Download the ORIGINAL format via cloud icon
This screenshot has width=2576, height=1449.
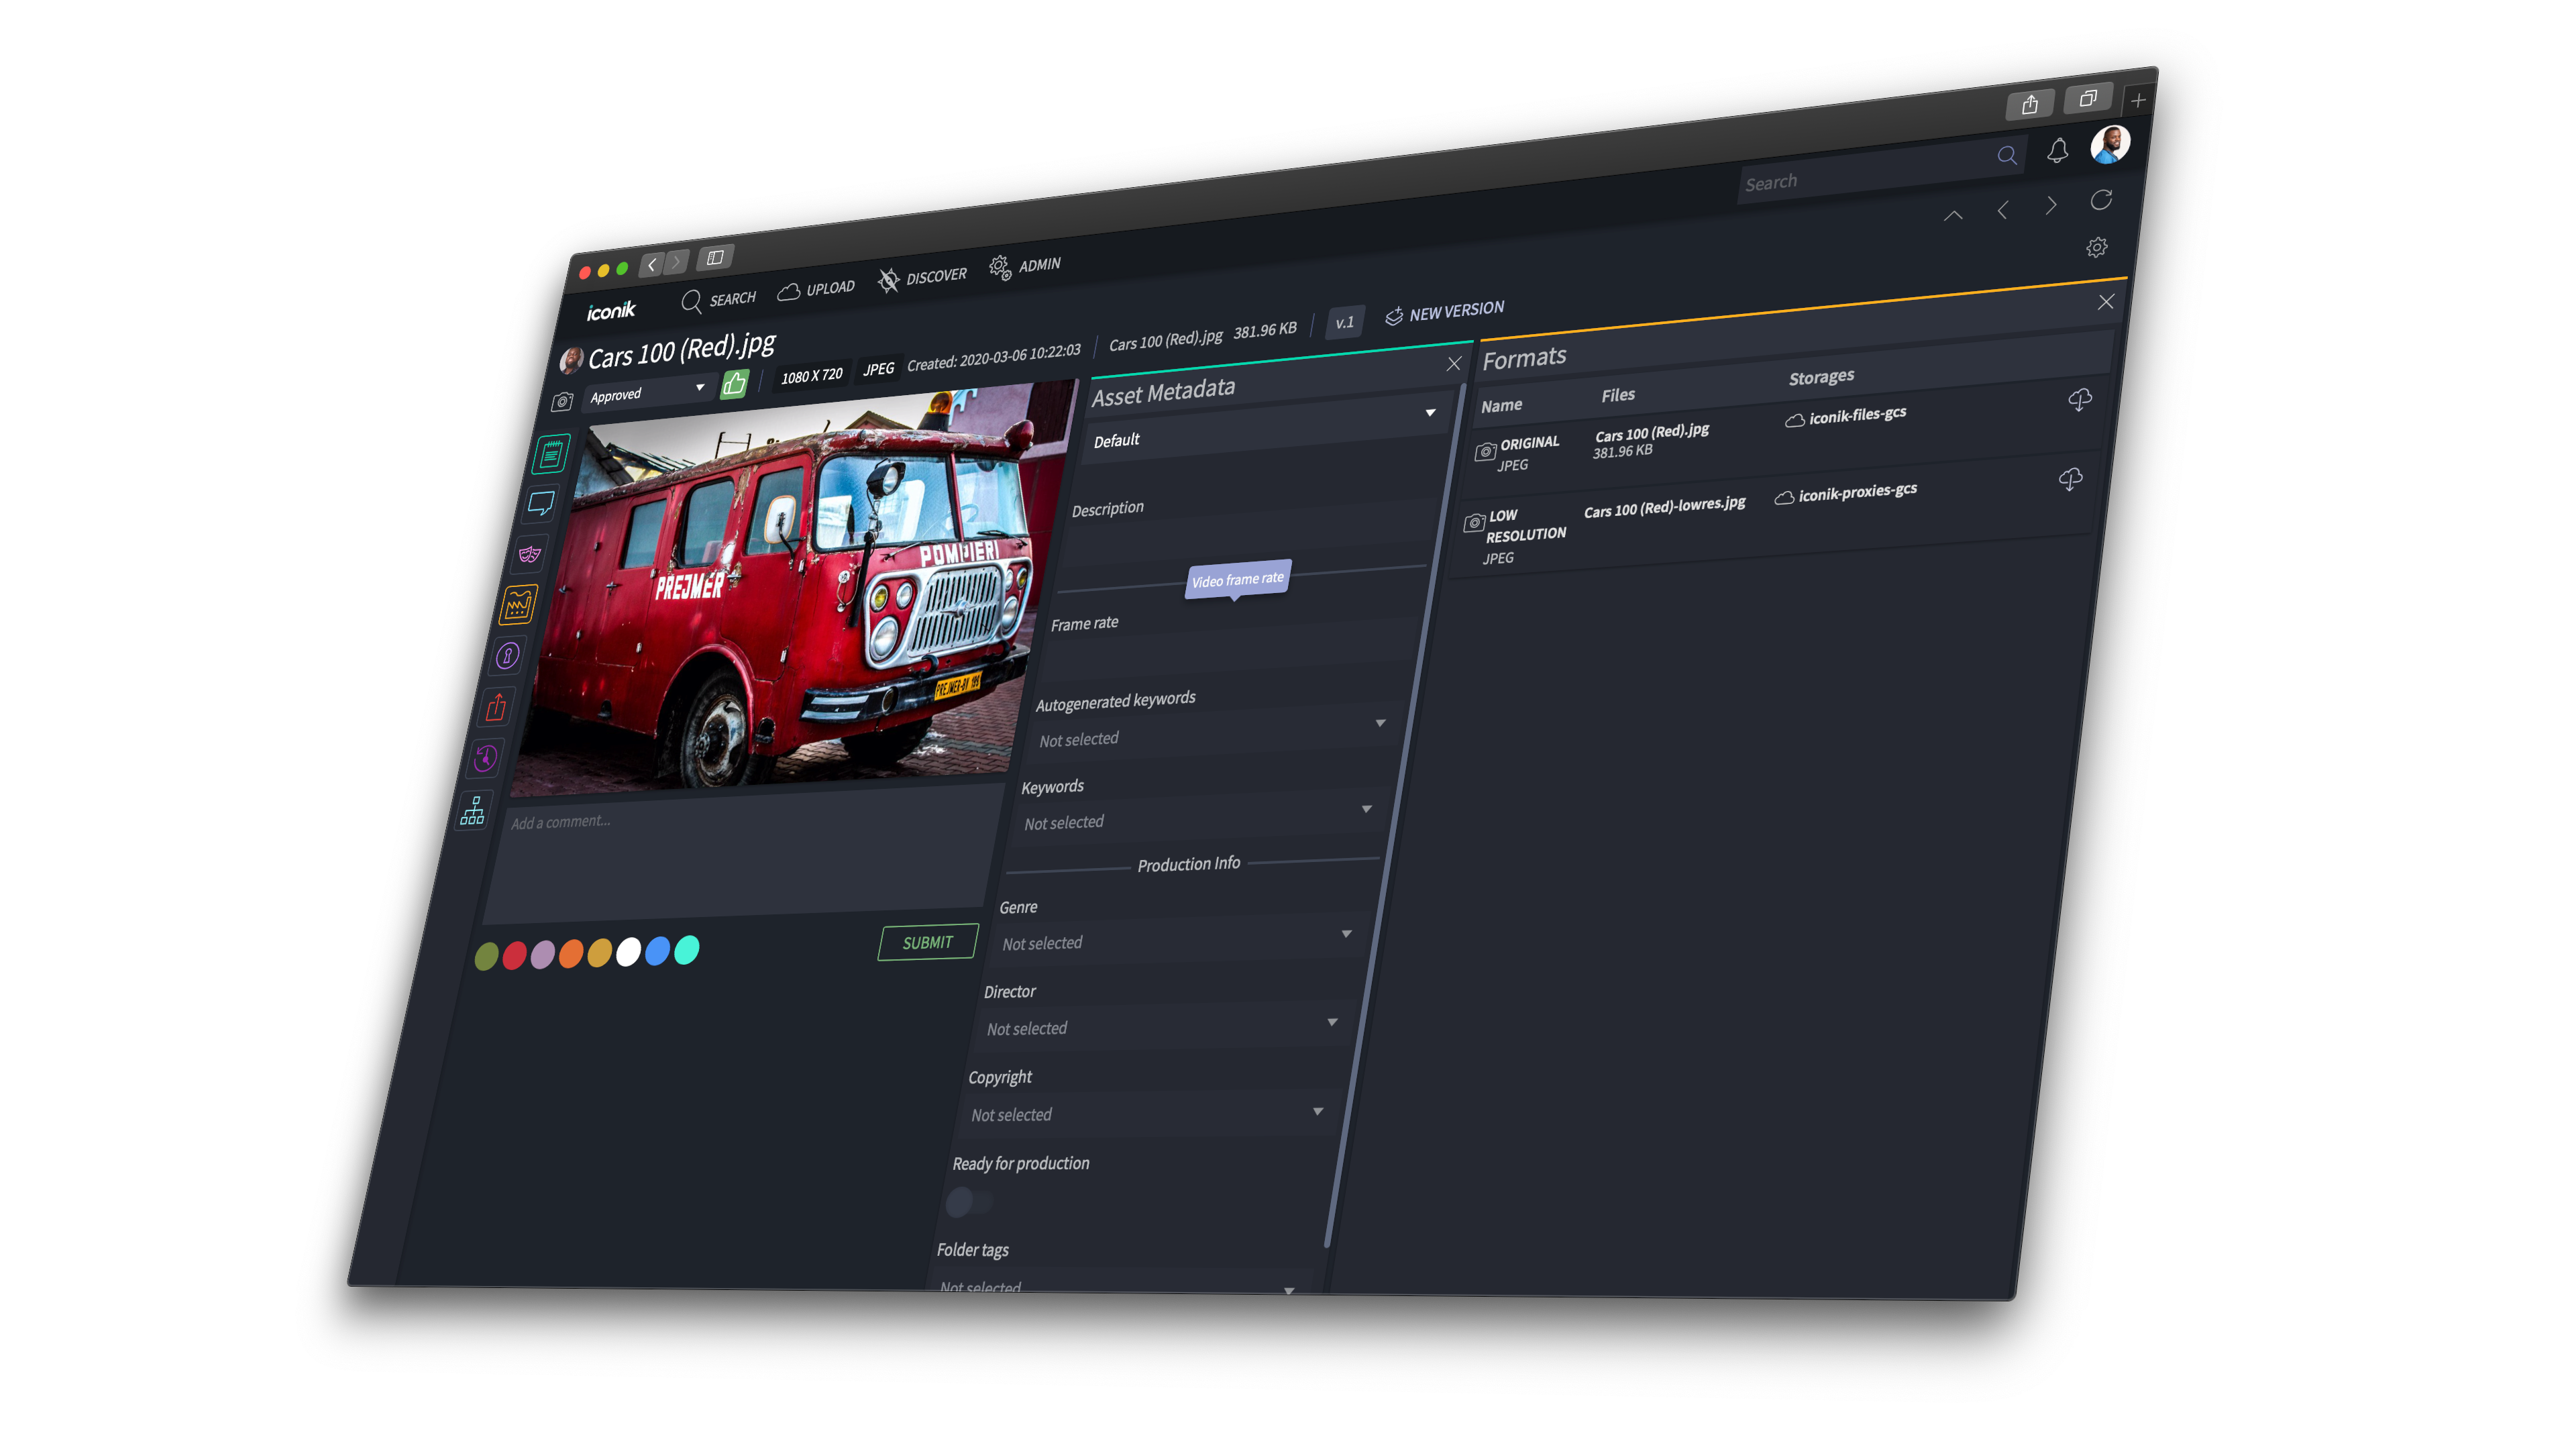coord(2080,400)
